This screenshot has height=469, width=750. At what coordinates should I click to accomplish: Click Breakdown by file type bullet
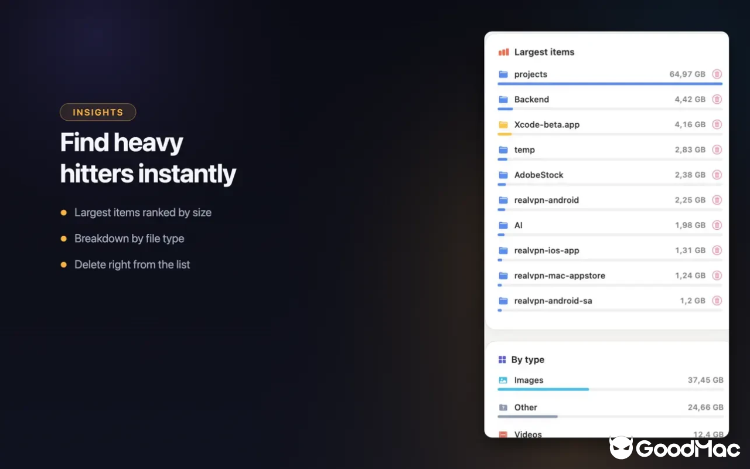(129, 239)
